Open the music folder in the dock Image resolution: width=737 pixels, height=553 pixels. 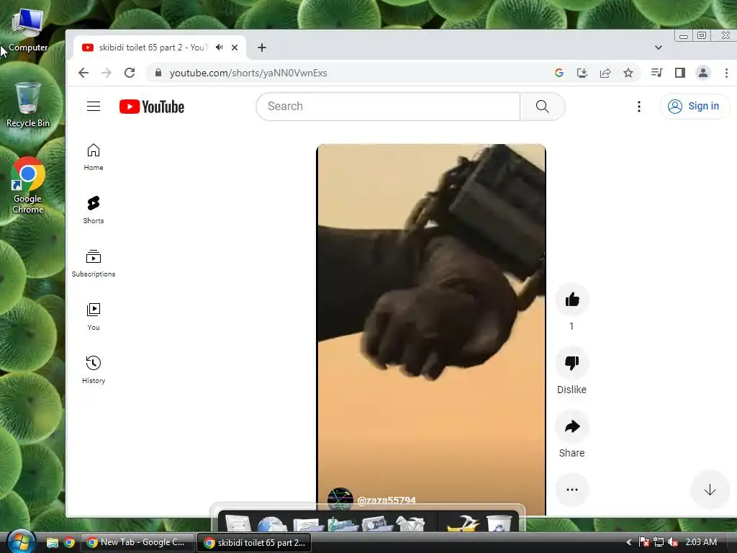click(x=342, y=524)
